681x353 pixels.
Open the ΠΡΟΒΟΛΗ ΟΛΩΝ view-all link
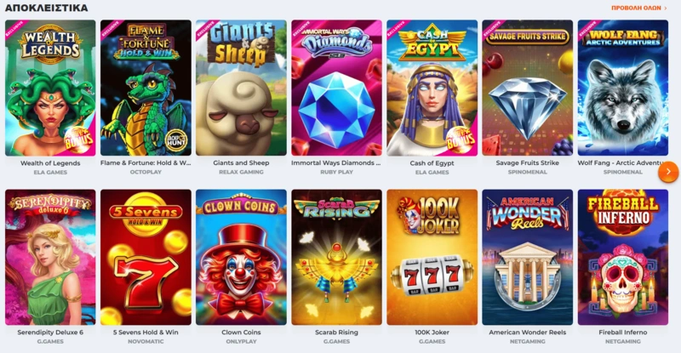pos(638,8)
